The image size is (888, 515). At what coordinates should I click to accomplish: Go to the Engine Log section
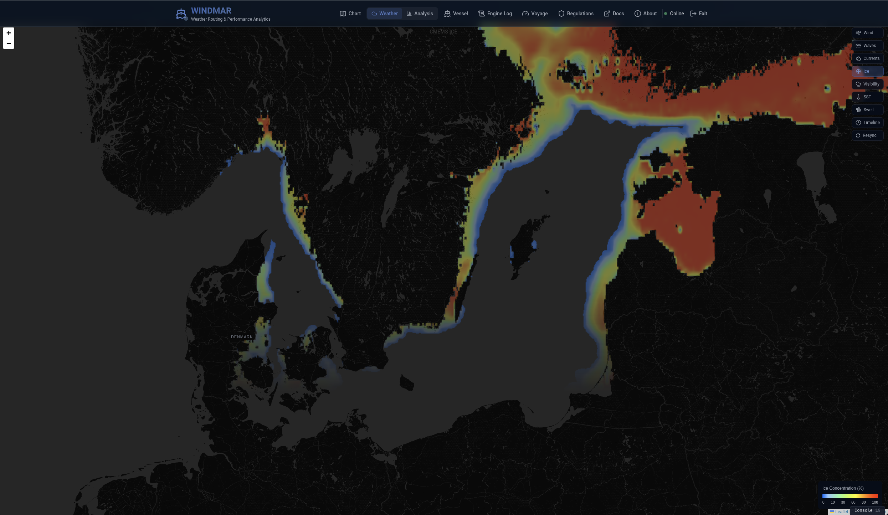pos(495,14)
